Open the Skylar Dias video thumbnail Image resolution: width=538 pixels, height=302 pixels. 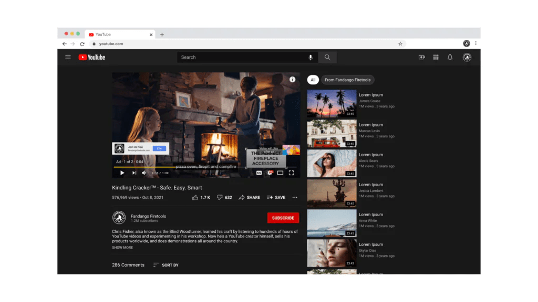point(332,253)
